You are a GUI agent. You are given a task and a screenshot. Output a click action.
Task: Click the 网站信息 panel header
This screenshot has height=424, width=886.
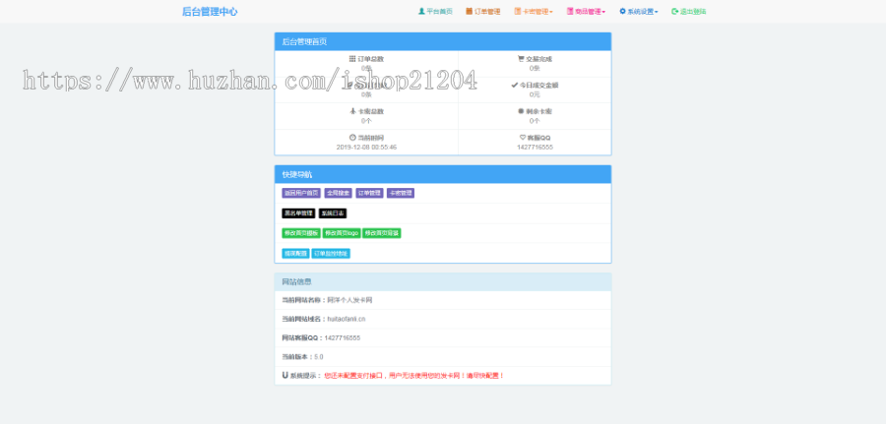443,281
